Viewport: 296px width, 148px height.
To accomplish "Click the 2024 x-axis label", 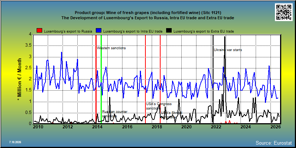I will (x=246, y=127).
